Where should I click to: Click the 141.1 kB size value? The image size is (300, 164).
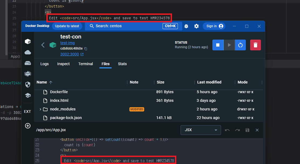164,118
